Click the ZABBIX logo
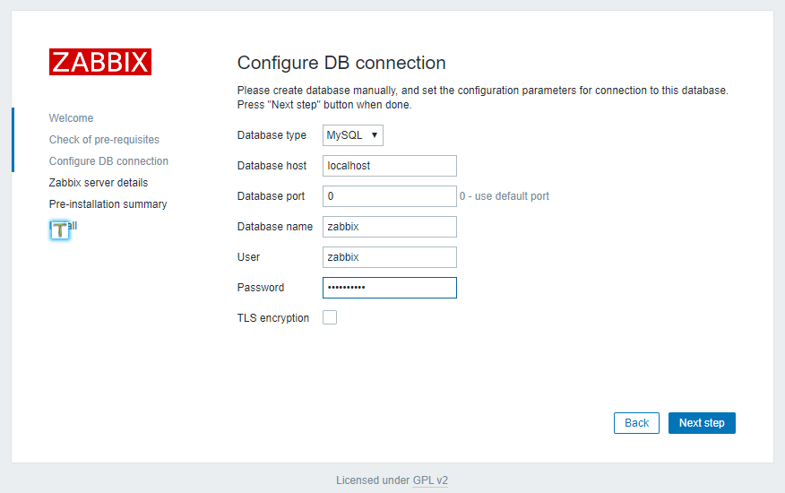The image size is (785, 493). click(99, 62)
